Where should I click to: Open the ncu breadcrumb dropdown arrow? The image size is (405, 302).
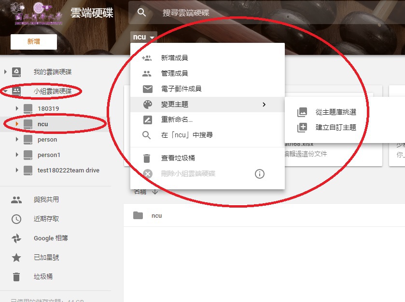tap(152, 38)
